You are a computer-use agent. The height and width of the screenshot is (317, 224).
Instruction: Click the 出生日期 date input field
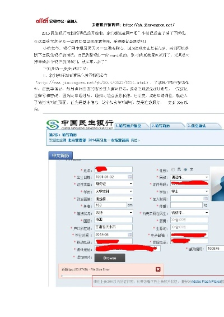[x=114, y=177]
